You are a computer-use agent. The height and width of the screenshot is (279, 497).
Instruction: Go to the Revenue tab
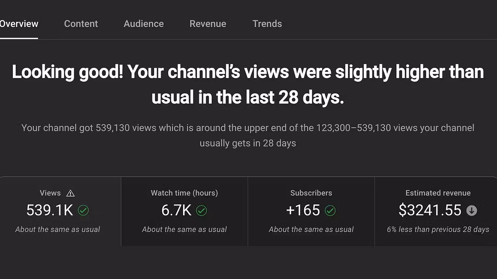208,24
